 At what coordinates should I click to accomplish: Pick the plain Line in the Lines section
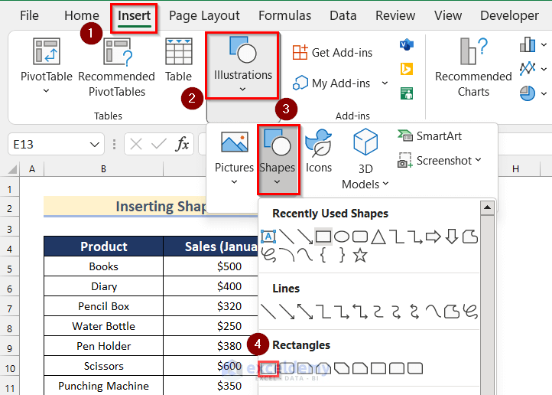tap(268, 312)
